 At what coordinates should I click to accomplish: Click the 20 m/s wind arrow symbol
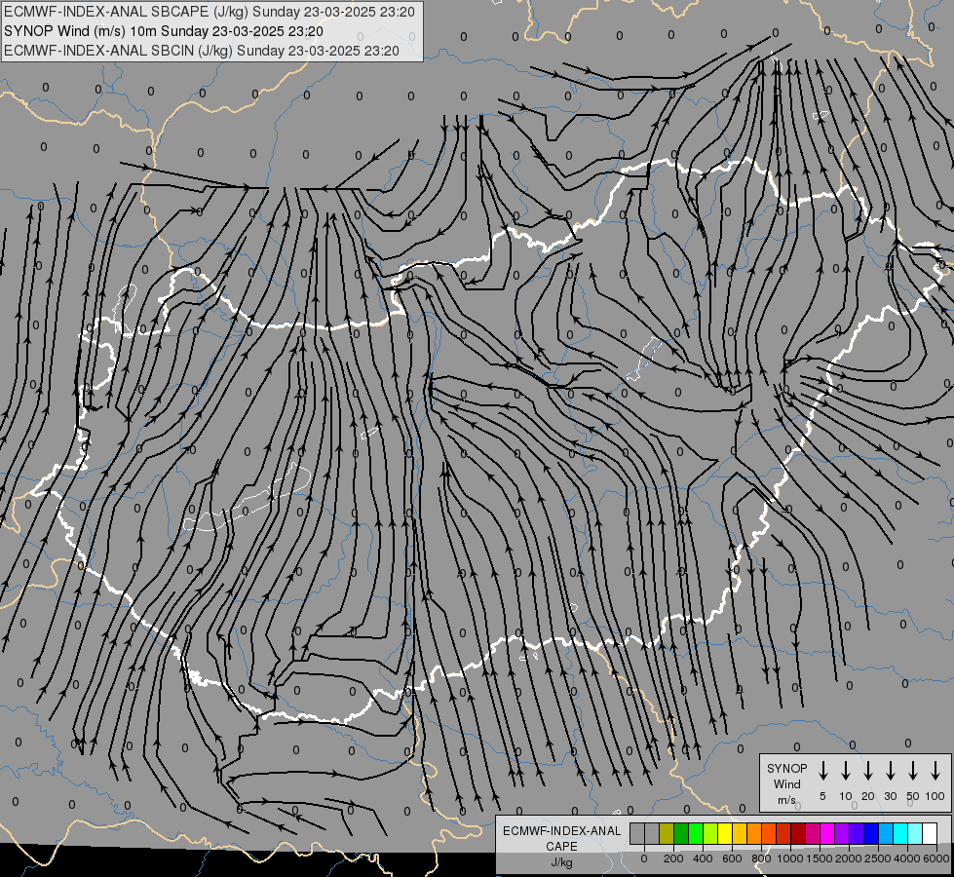pos(867,771)
